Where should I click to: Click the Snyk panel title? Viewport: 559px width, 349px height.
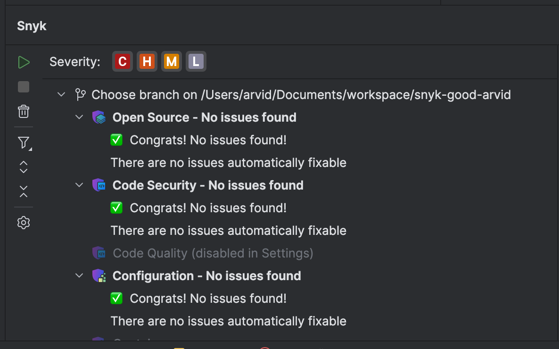[x=32, y=26]
